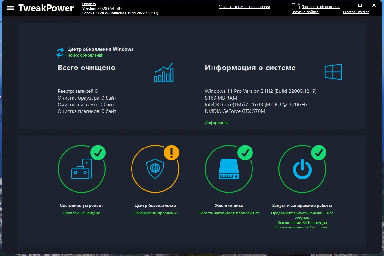Click the check-for-updates download icon
Screen dimensions: 384x256
coord(296,6)
